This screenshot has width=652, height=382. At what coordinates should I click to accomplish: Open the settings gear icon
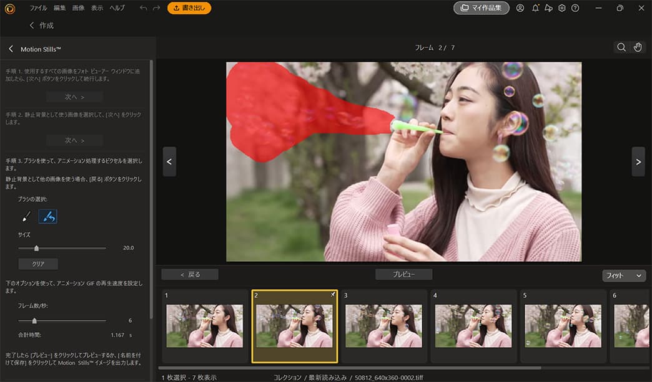click(561, 8)
